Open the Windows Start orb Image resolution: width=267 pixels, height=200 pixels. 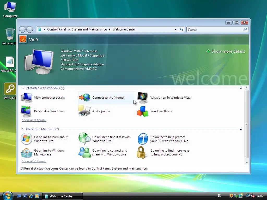(8, 196)
